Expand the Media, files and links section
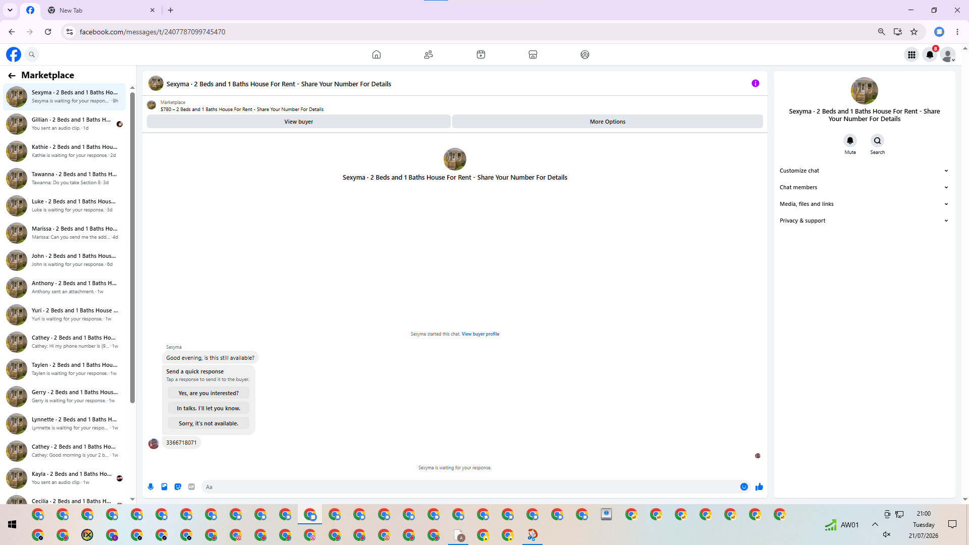The height and width of the screenshot is (545, 969). 864,204
